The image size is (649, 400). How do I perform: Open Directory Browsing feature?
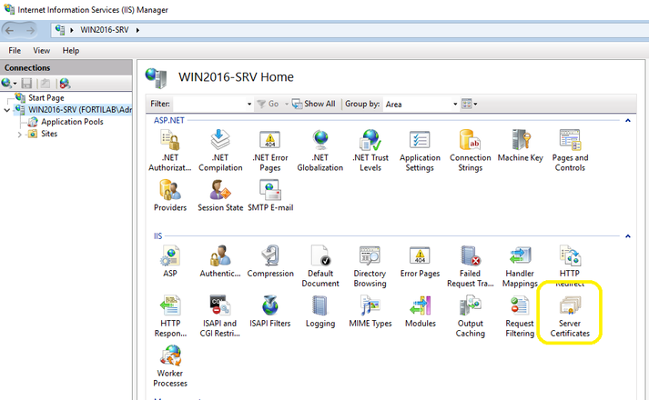(x=370, y=266)
